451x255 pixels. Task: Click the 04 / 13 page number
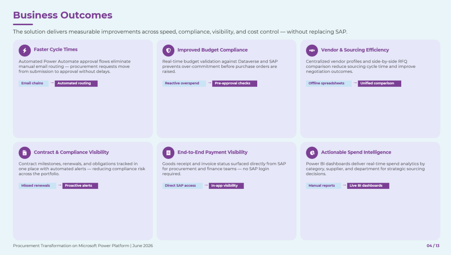click(433, 246)
